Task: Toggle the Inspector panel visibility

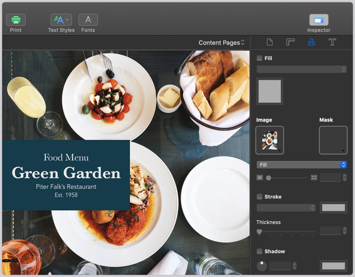Action: [318, 19]
